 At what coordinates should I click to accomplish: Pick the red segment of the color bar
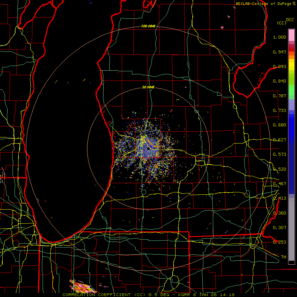click(x=291, y=49)
